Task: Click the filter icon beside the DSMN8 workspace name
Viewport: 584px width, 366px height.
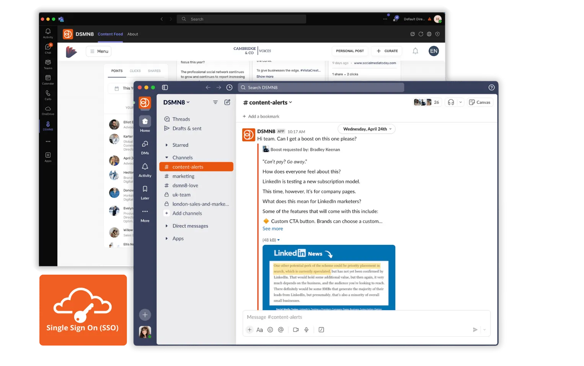Action: (x=215, y=102)
